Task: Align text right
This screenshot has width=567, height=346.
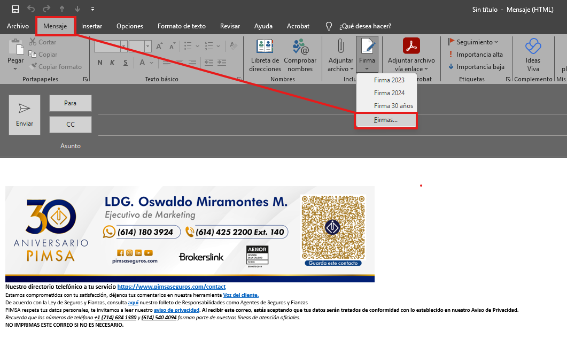Action: tap(192, 62)
